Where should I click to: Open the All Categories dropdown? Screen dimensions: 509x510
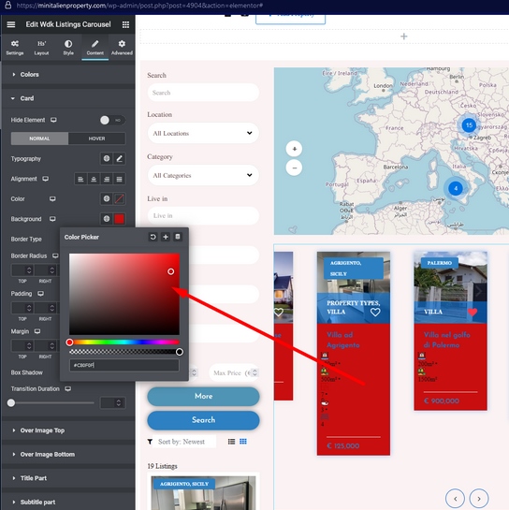coord(203,175)
